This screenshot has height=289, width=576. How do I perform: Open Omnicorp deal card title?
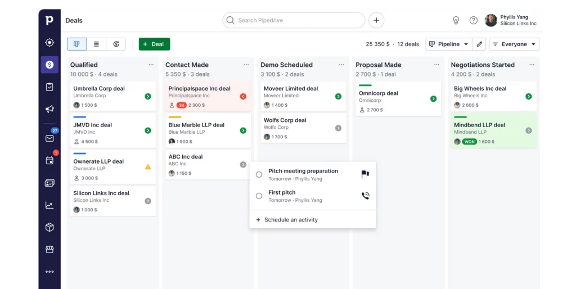[379, 93]
